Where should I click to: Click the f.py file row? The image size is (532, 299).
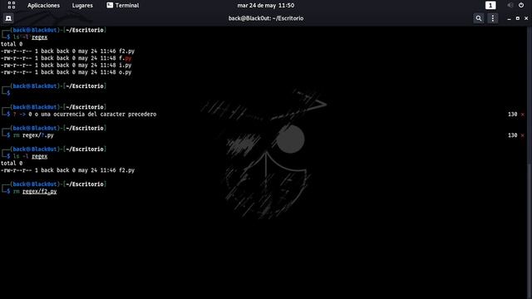[x=66, y=58]
